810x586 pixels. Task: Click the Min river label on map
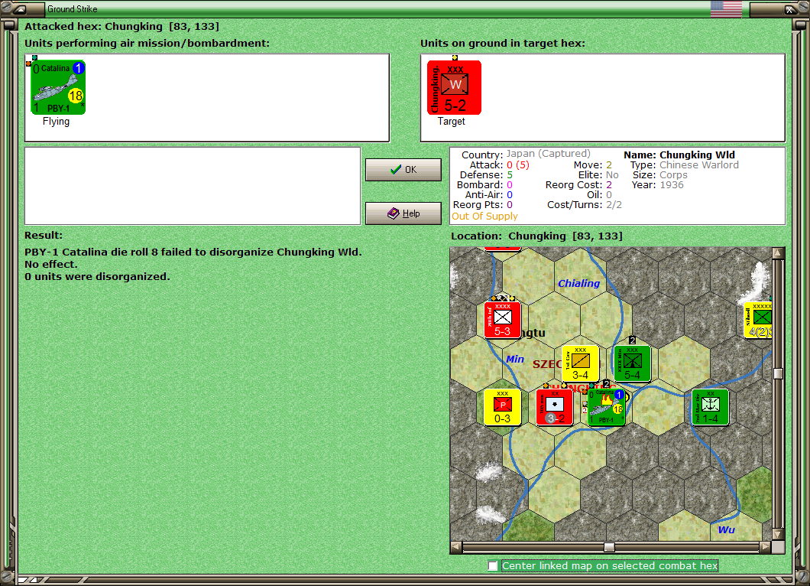pos(514,359)
